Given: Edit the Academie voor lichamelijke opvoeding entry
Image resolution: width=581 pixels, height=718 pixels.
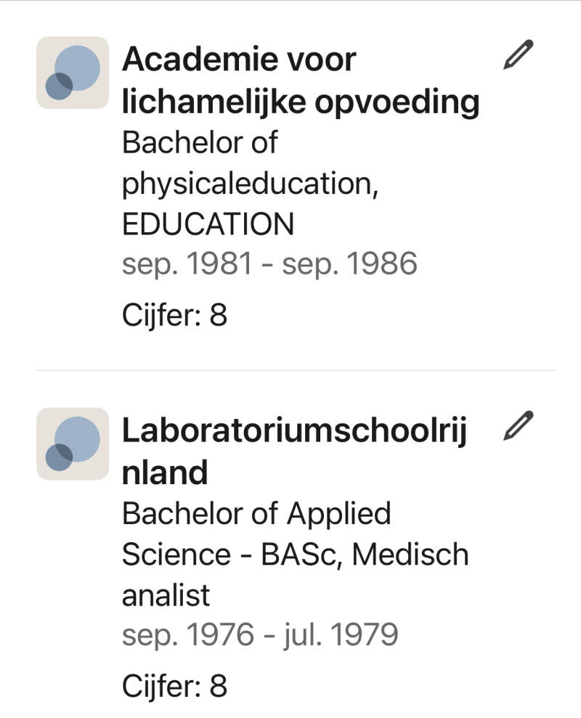Looking at the screenshot, I should click(518, 56).
